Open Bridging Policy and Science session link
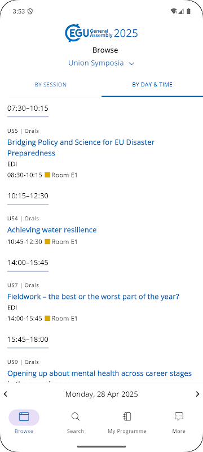This screenshot has height=452, width=203. [81, 147]
